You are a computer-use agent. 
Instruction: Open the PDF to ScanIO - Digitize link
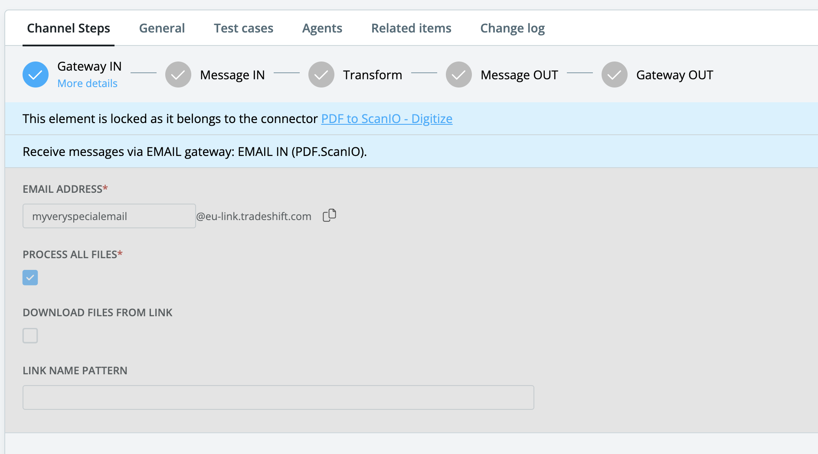point(386,119)
